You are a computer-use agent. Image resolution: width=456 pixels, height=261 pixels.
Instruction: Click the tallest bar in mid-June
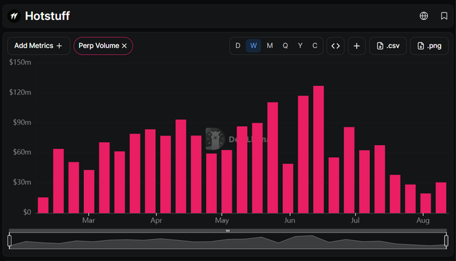tap(318, 150)
